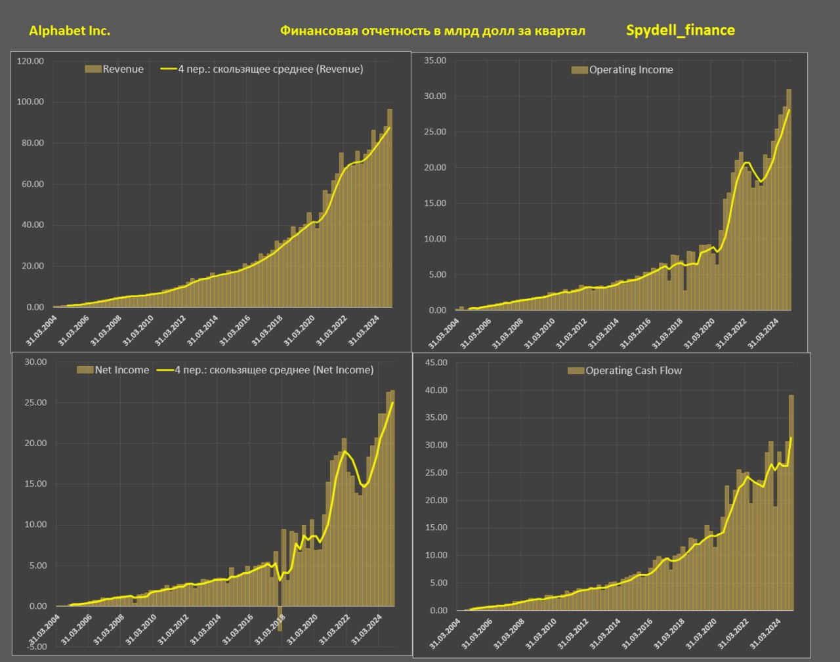Click the Operating Income legend text label
Image resolution: width=840 pixels, height=662 pixels.
(631, 70)
